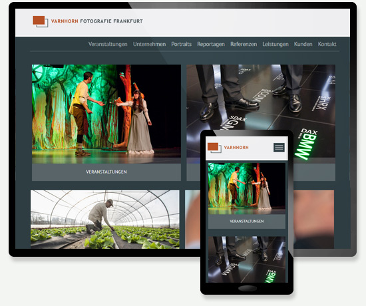The image size is (366, 306).
Task: Click VERANSTALTUNGEN caption on phone screen
Action: point(247,222)
